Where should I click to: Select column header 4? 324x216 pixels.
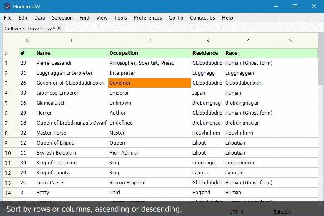click(x=249, y=40)
